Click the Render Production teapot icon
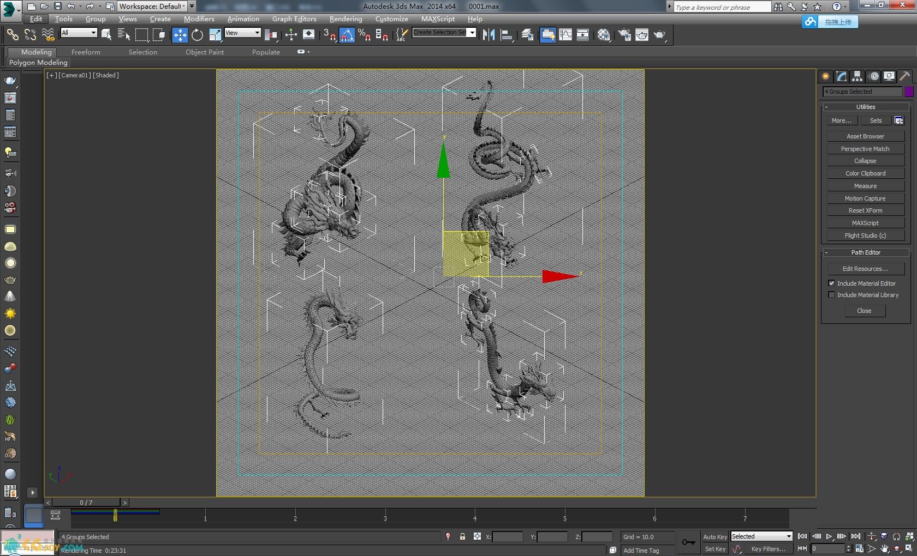 [x=659, y=35]
